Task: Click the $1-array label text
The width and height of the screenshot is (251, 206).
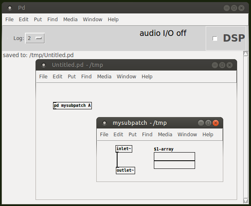Action: [164, 149]
